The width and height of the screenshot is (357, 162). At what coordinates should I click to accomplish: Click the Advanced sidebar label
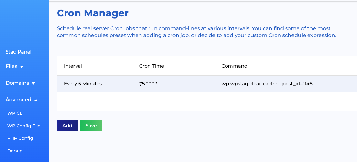coord(18,100)
